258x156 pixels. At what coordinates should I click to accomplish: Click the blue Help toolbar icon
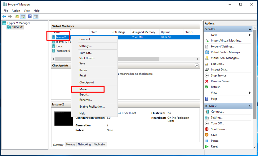pyautogui.click(x=30, y=16)
